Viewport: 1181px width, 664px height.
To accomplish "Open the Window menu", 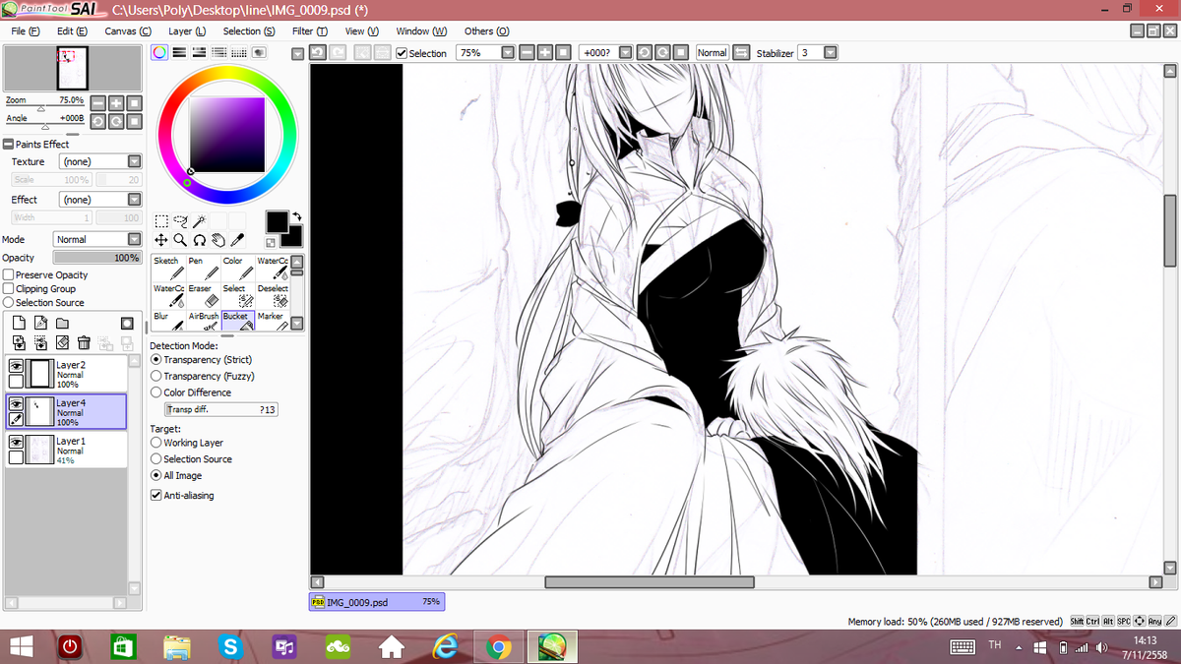I will click(421, 30).
